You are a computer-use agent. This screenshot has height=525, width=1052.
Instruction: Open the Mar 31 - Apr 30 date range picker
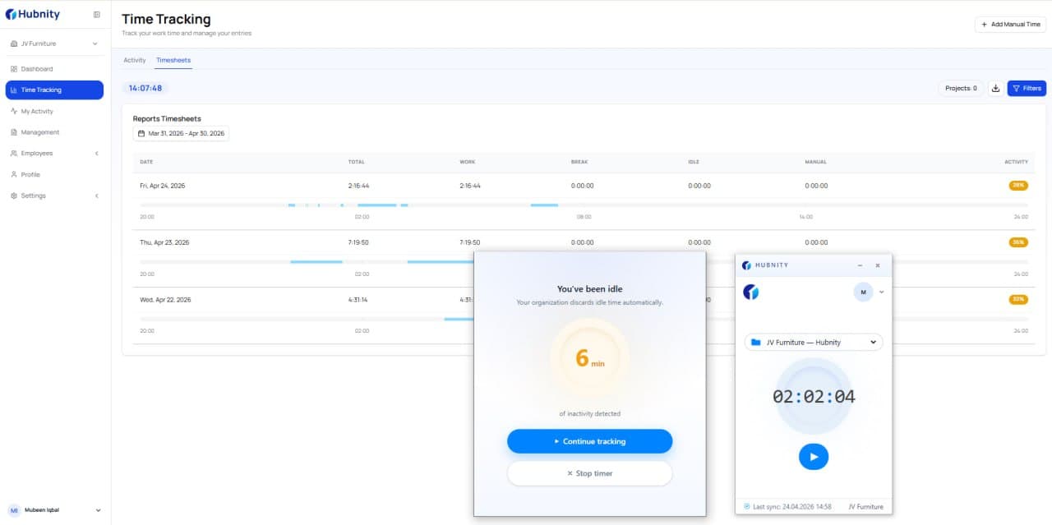click(181, 133)
